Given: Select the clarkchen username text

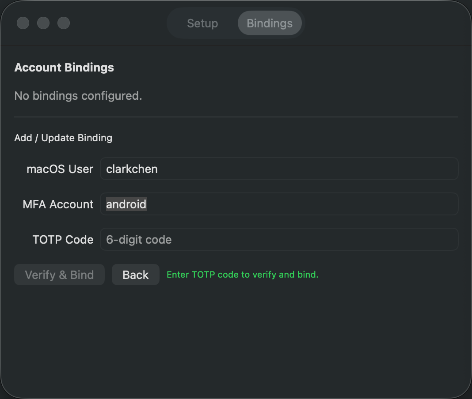Looking at the screenshot, I should tap(132, 169).
